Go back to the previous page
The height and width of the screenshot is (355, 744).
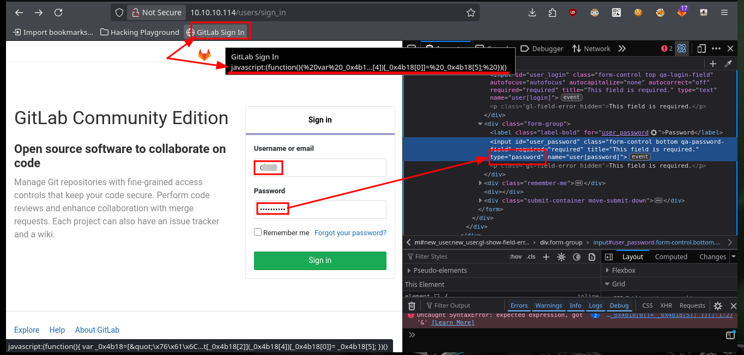click(x=19, y=13)
